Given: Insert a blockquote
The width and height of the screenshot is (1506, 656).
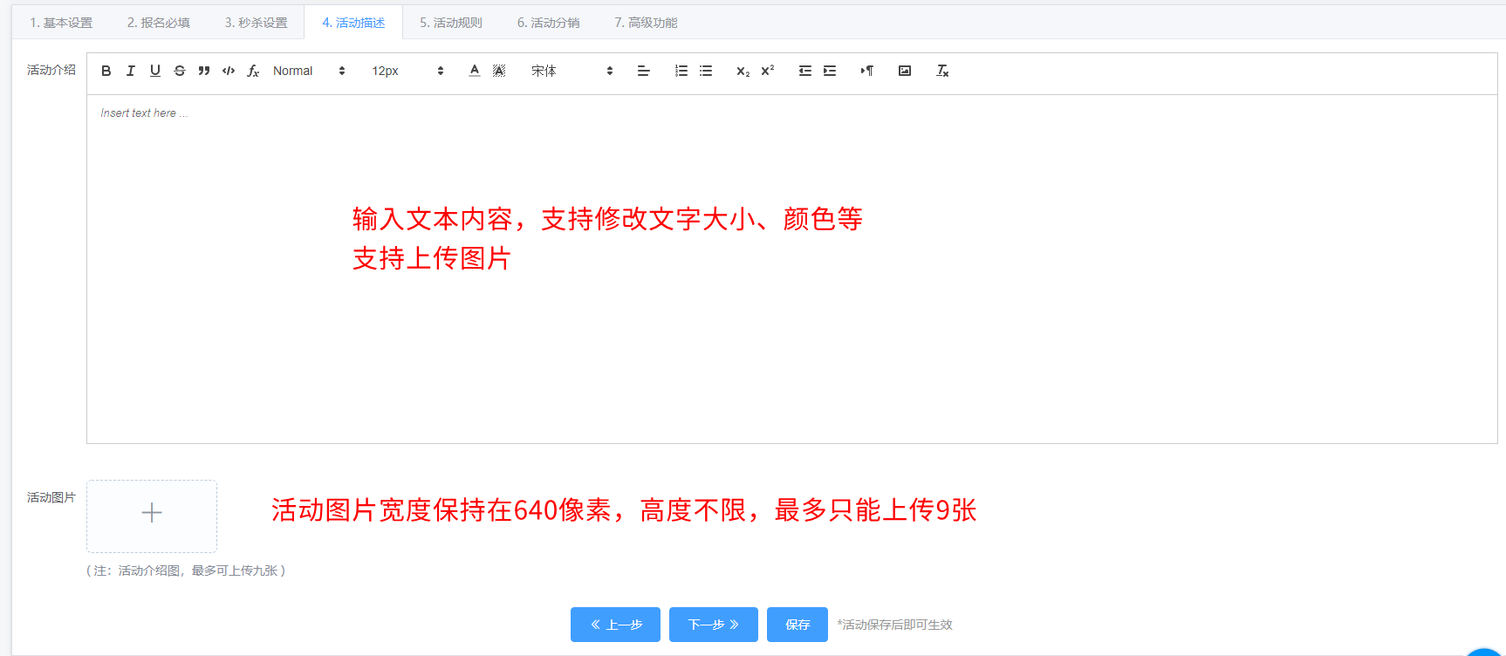Looking at the screenshot, I should pos(204,71).
